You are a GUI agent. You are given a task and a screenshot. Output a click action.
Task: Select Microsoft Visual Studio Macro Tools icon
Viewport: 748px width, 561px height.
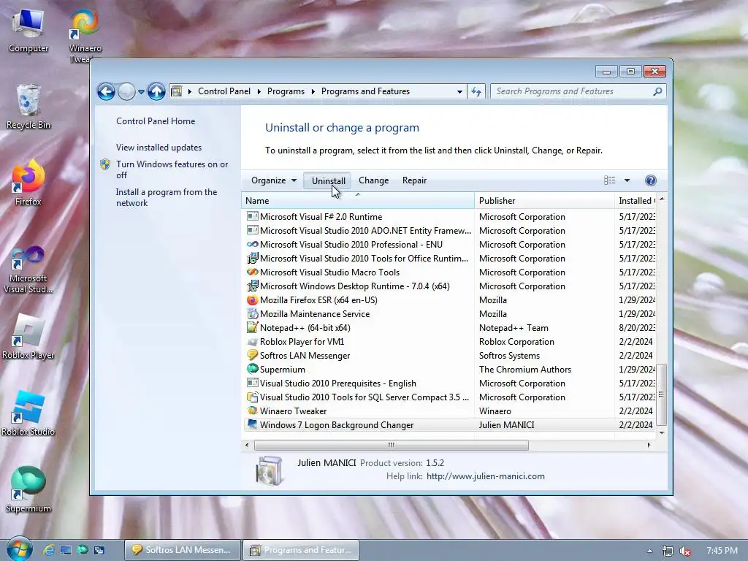252,272
